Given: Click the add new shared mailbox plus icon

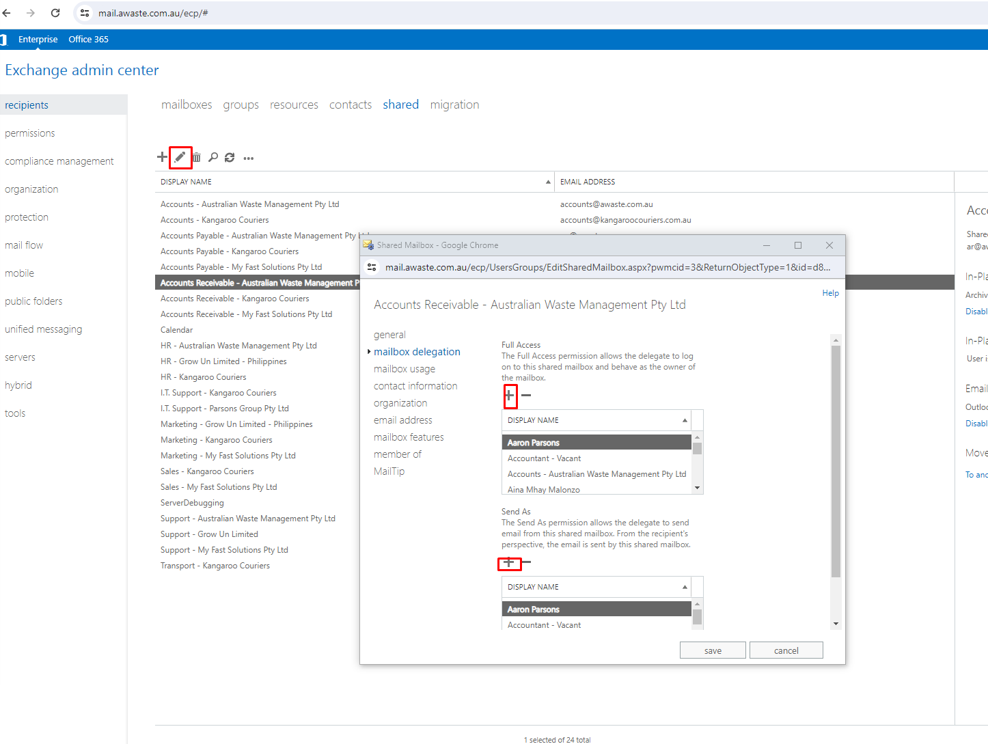Looking at the screenshot, I should coord(162,157).
